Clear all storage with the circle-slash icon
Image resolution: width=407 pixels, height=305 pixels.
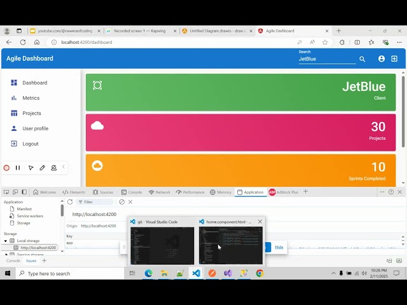121,202
